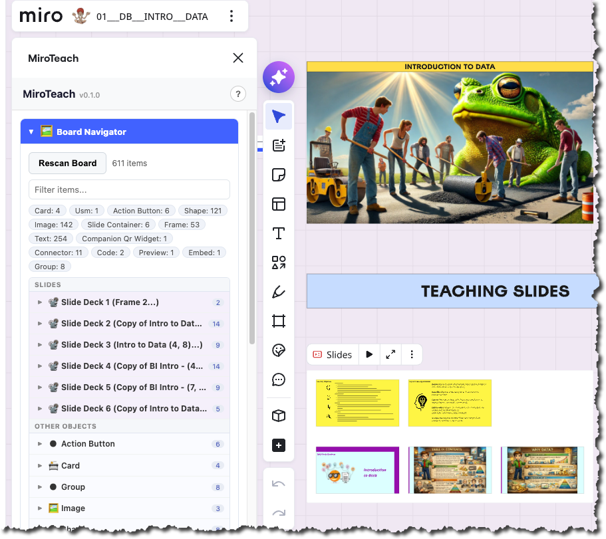Select the Shape: 121 filter chip
This screenshot has height=539, width=606.
(x=203, y=211)
